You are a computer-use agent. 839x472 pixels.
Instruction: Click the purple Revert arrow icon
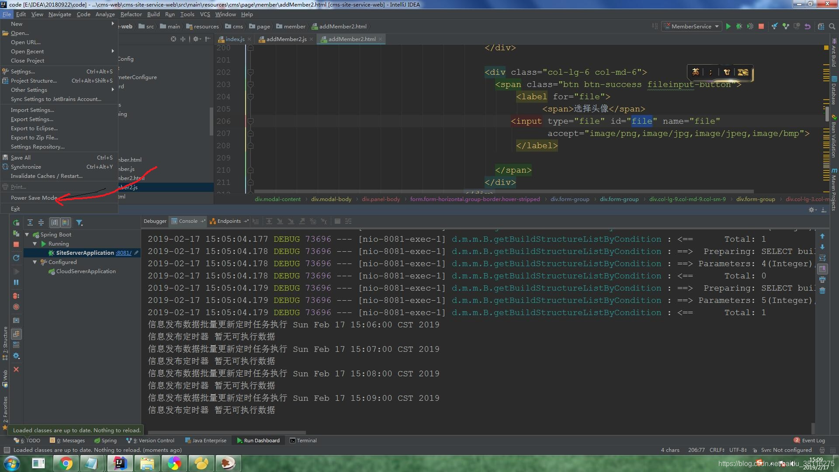[808, 26]
